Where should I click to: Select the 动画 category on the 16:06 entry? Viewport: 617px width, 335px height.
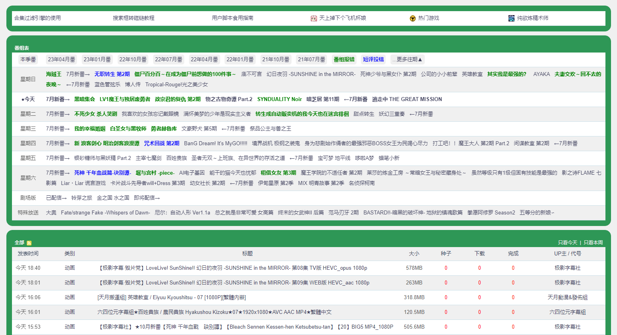coord(70,298)
